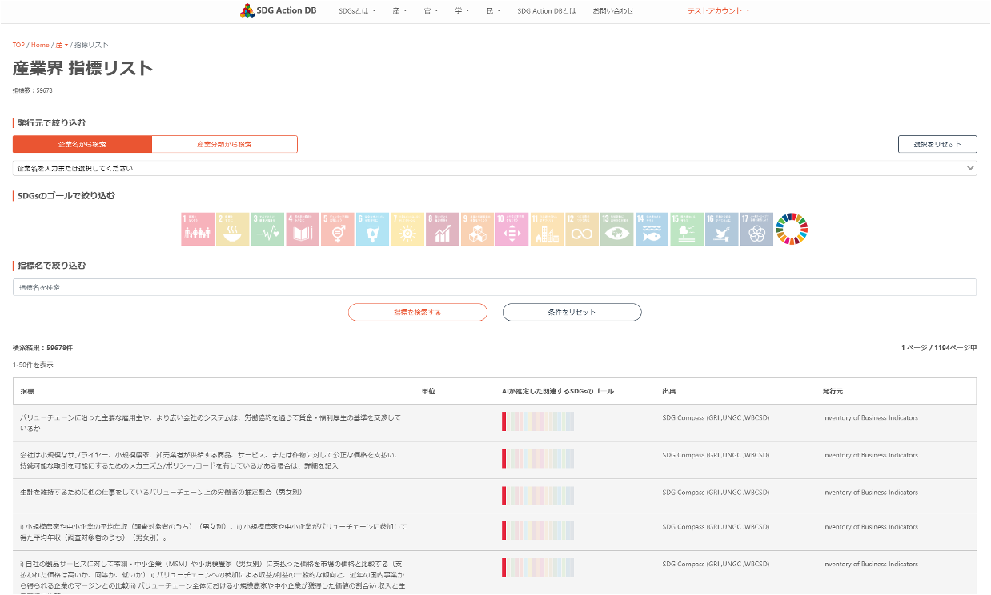Image resolution: width=991 pixels, height=595 pixels.
Task: Select SDG goal 4 Quality Education icon
Action: [x=303, y=229]
